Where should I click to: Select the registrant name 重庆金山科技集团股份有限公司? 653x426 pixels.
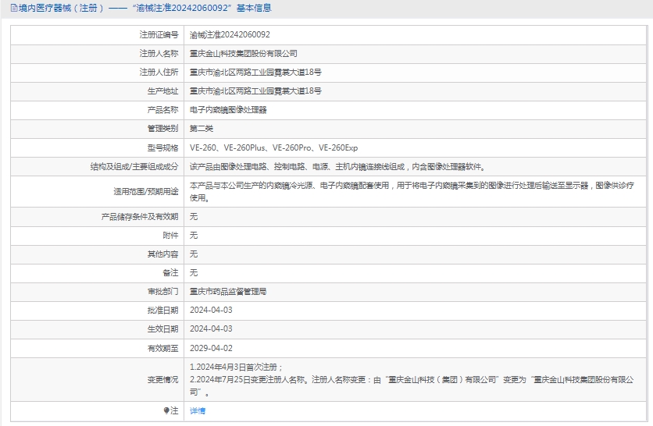click(244, 54)
